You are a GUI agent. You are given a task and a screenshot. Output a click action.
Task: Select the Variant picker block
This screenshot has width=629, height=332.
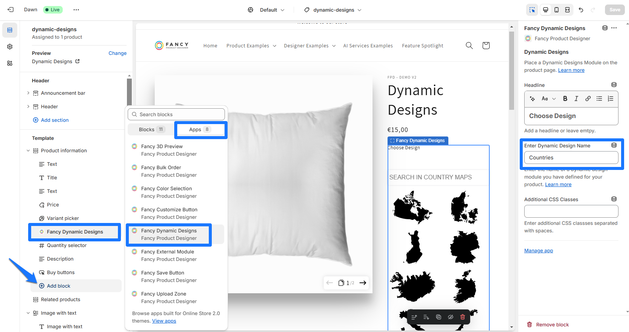pyautogui.click(x=76, y=218)
